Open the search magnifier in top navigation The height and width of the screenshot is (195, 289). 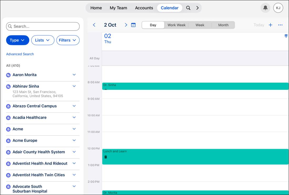[188, 8]
